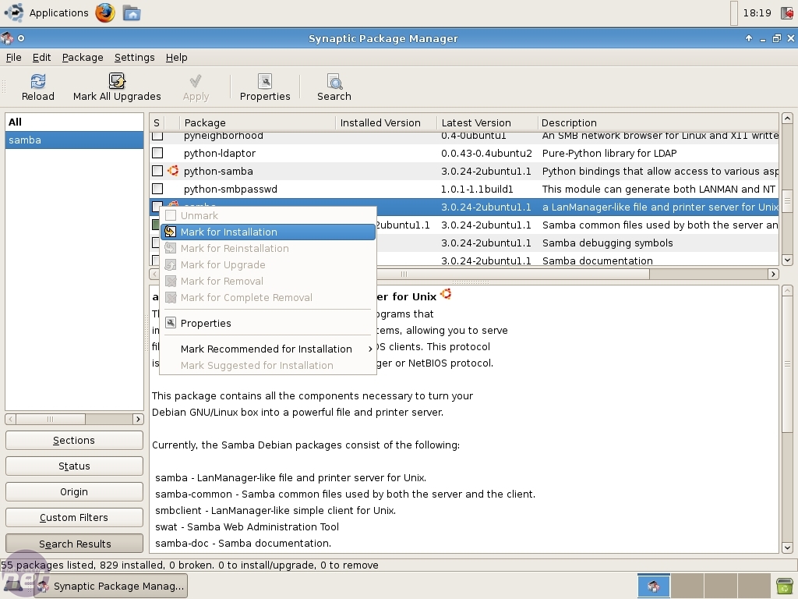The width and height of the screenshot is (798, 599).
Task: Toggle the pyneighborhood package checkbox
Action: coord(157,136)
